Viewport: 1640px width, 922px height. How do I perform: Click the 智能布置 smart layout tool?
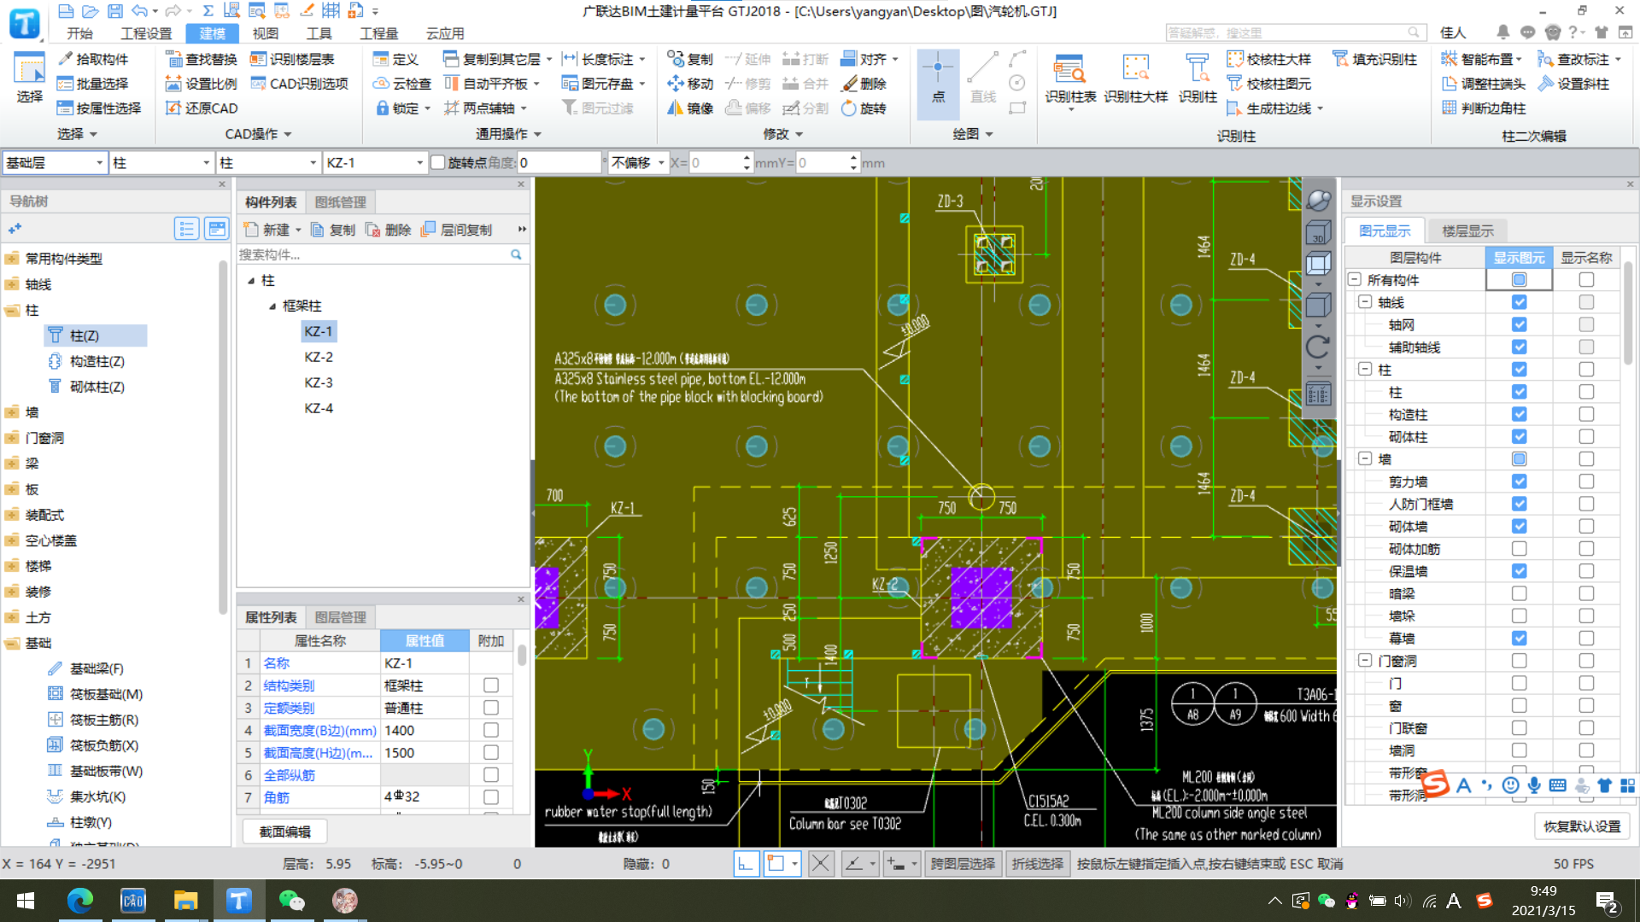click(x=1481, y=59)
